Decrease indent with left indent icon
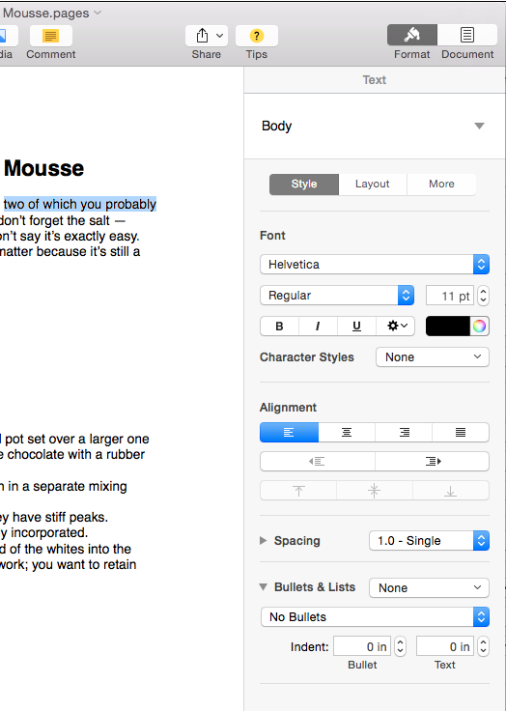 (318, 461)
